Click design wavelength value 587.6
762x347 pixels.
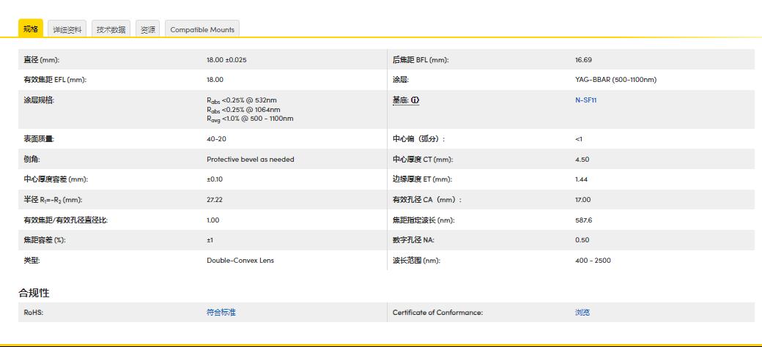pos(583,220)
